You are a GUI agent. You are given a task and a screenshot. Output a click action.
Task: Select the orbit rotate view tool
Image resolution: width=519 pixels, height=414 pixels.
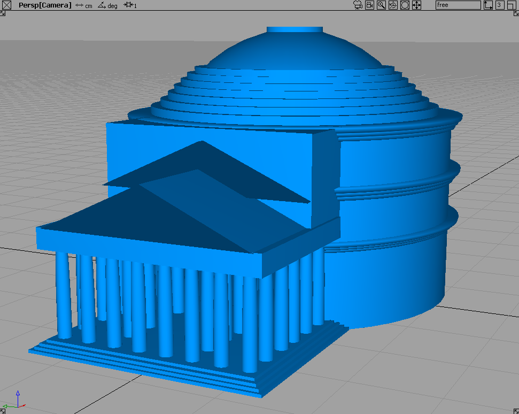[393, 5]
